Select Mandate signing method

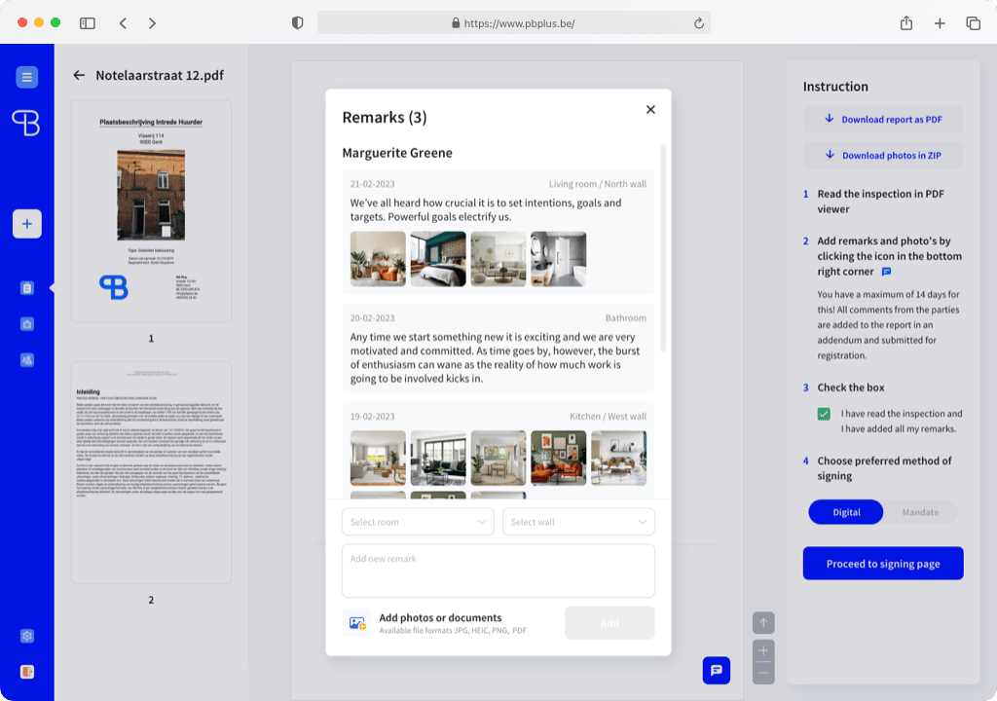tap(920, 512)
